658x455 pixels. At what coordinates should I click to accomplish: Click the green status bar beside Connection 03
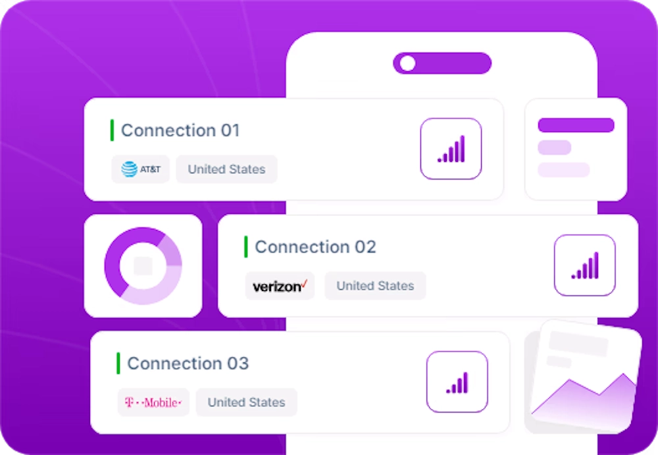(118, 363)
